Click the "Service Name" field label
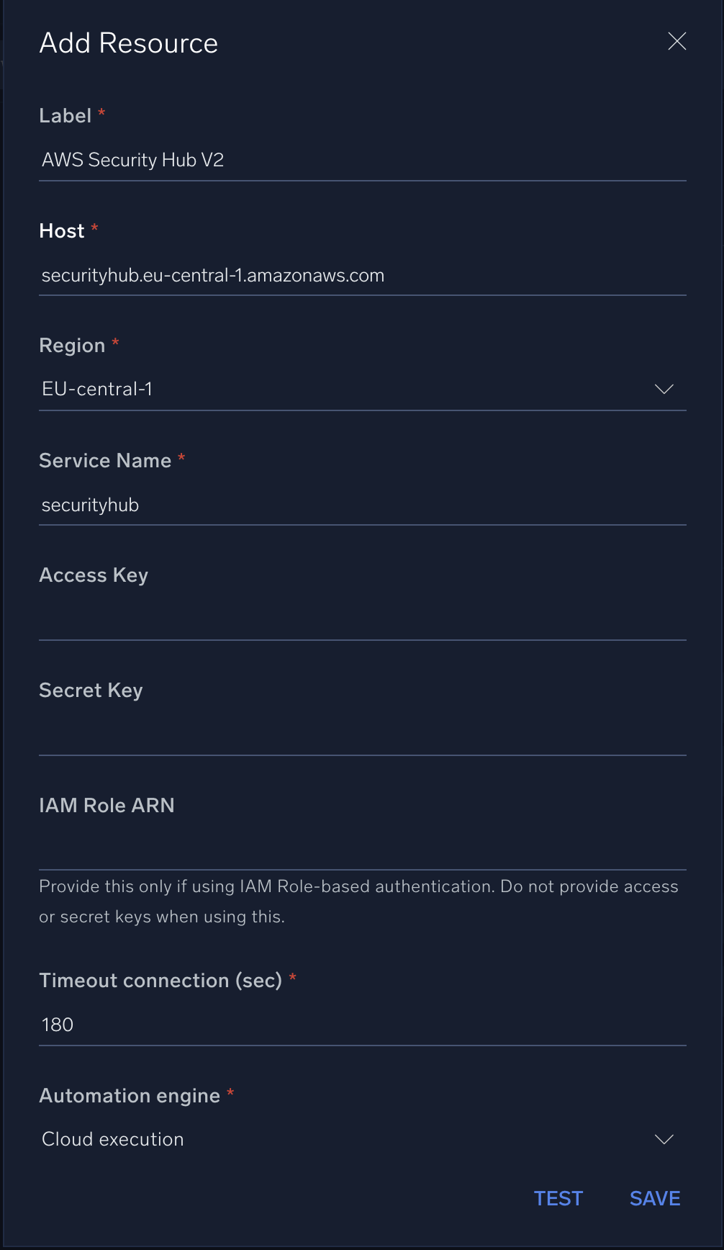 coord(105,461)
